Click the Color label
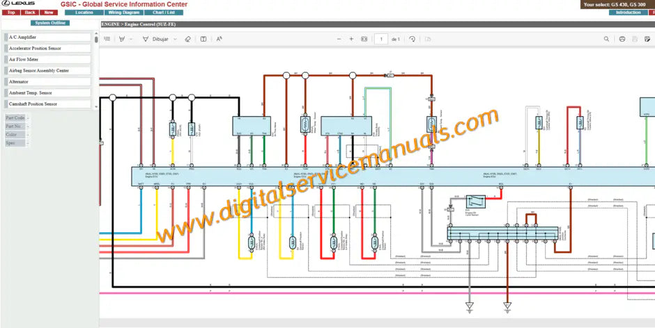Screen dimensions: 655x328 click(15, 135)
